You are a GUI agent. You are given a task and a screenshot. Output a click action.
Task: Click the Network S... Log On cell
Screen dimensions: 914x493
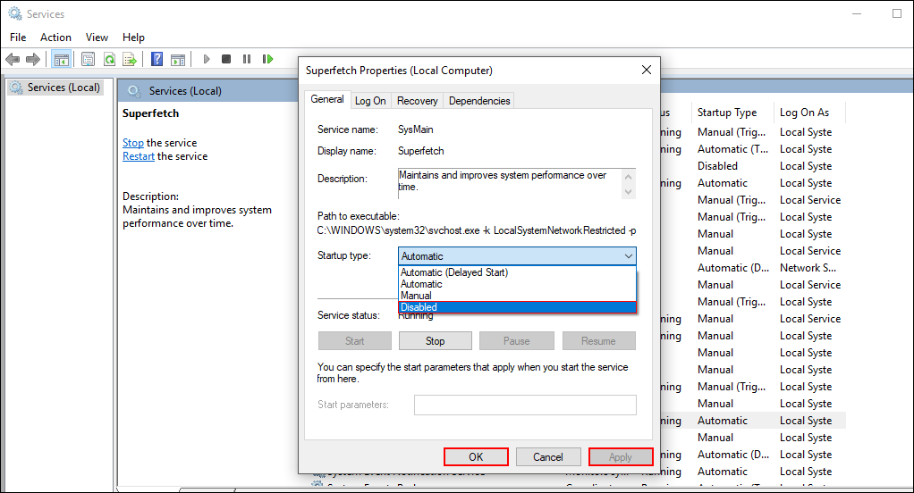click(x=808, y=268)
